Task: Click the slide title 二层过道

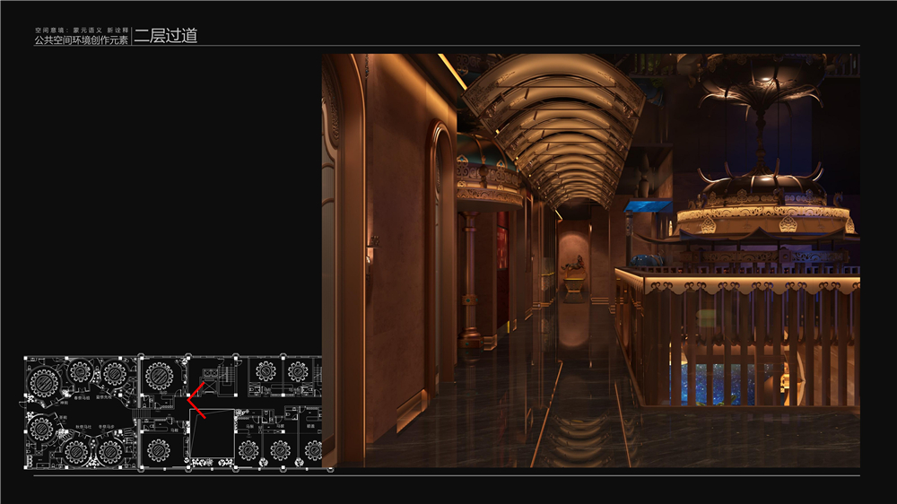Action: 165,36
